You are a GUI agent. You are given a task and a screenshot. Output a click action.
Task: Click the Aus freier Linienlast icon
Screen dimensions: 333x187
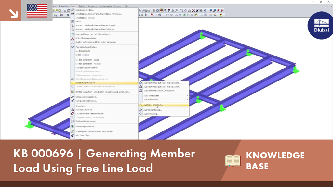click(140, 105)
